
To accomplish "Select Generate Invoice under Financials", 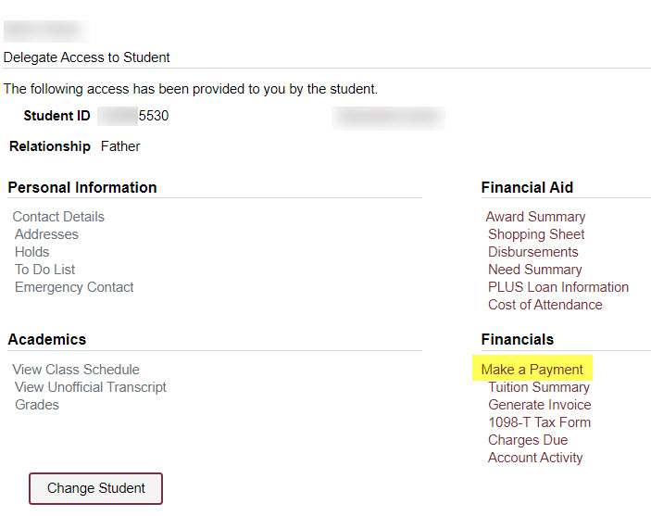I will click(x=539, y=405).
